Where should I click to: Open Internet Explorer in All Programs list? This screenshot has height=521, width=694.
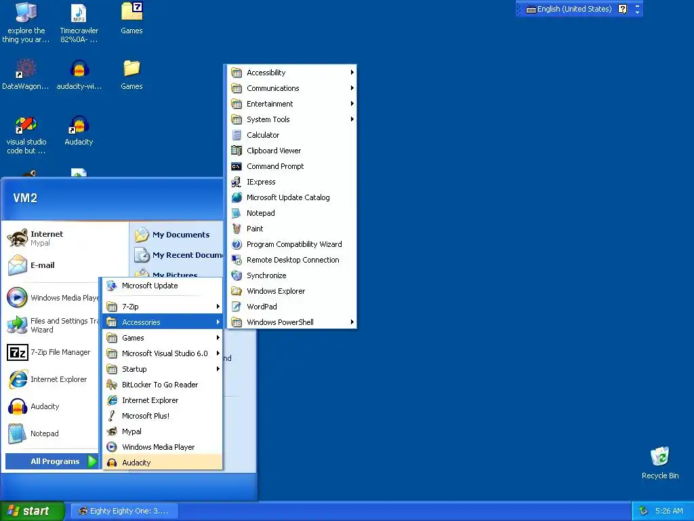[x=163, y=400]
